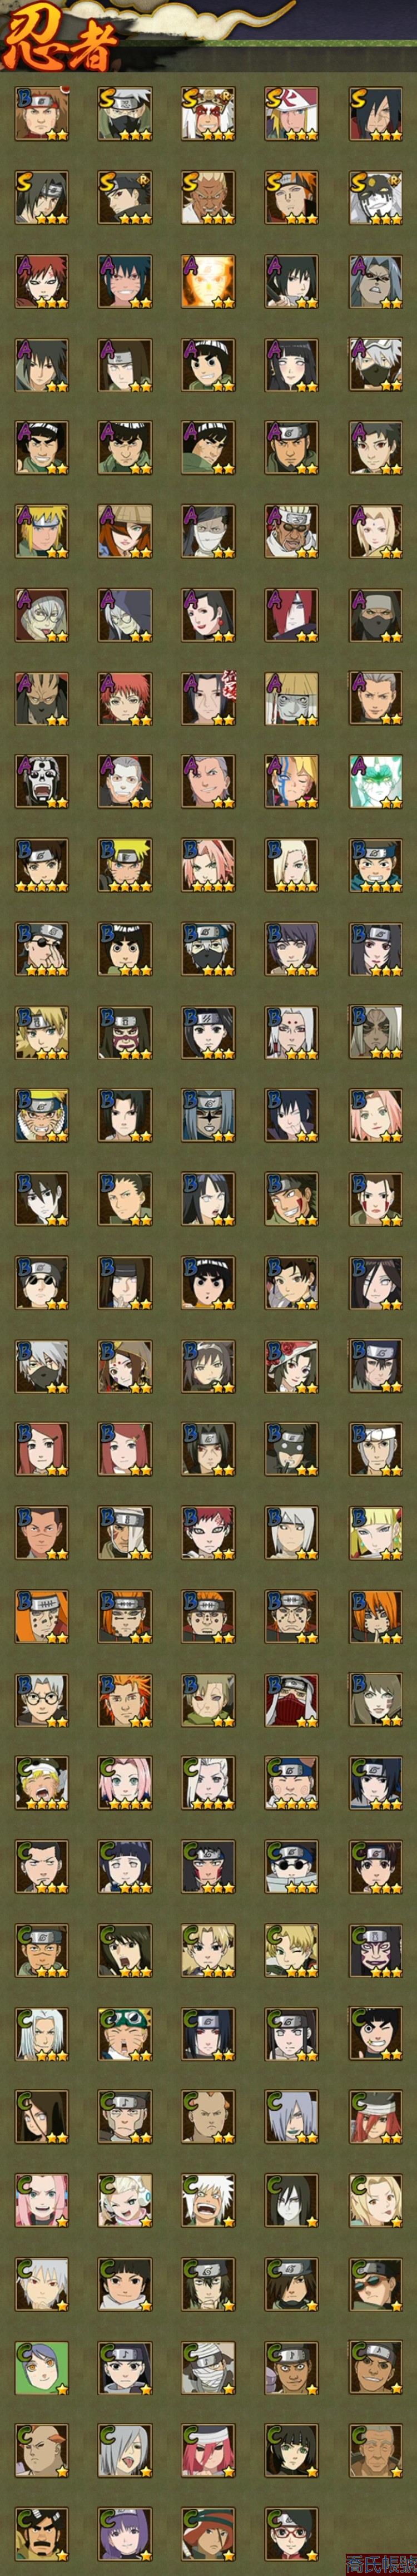The width and height of the screenshot is (417, 2576).
Task: Choose A-rank Sasori with red hair
Action: (125, 698)
